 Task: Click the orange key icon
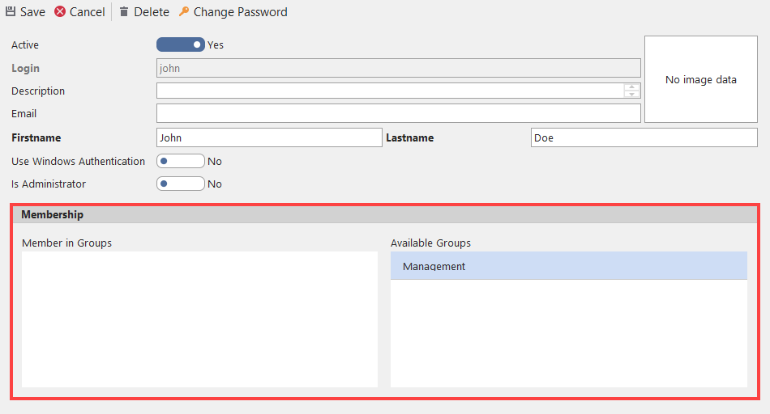pyautogui.click(x=184, y=12)
